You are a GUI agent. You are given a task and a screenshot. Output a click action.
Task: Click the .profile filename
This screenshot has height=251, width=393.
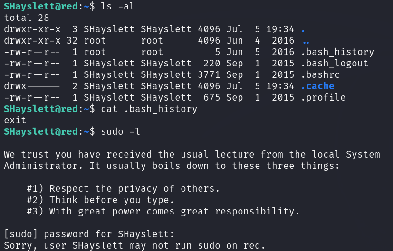point(323,98)
